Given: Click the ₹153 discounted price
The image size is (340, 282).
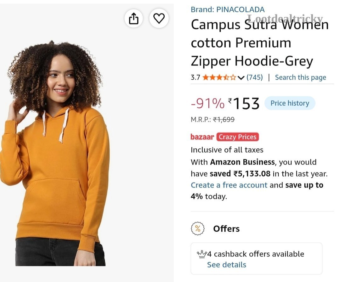Looking at the screenshot, I should (244, 104).
